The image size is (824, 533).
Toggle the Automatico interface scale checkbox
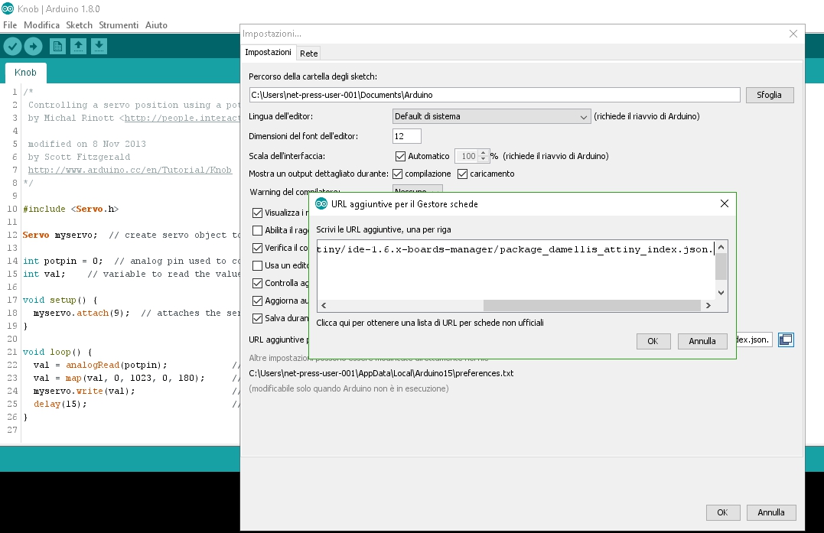(400, 156)
